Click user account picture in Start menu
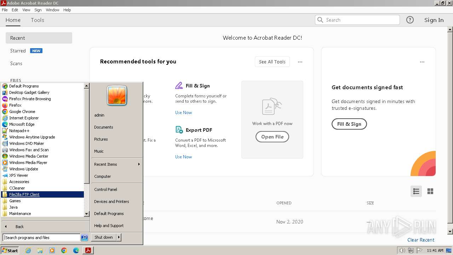This screenshot has height=255, width=453. (x=117, y=96)
